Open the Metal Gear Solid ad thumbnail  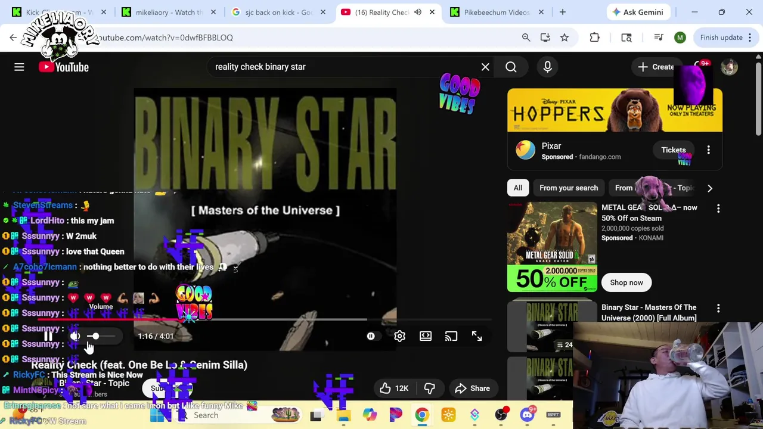click(552, 247)
